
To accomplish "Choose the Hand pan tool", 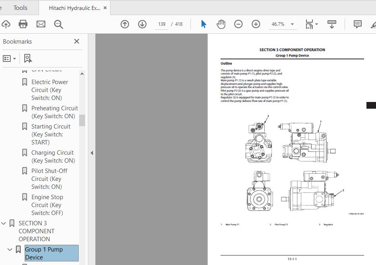I will [221, 24].
